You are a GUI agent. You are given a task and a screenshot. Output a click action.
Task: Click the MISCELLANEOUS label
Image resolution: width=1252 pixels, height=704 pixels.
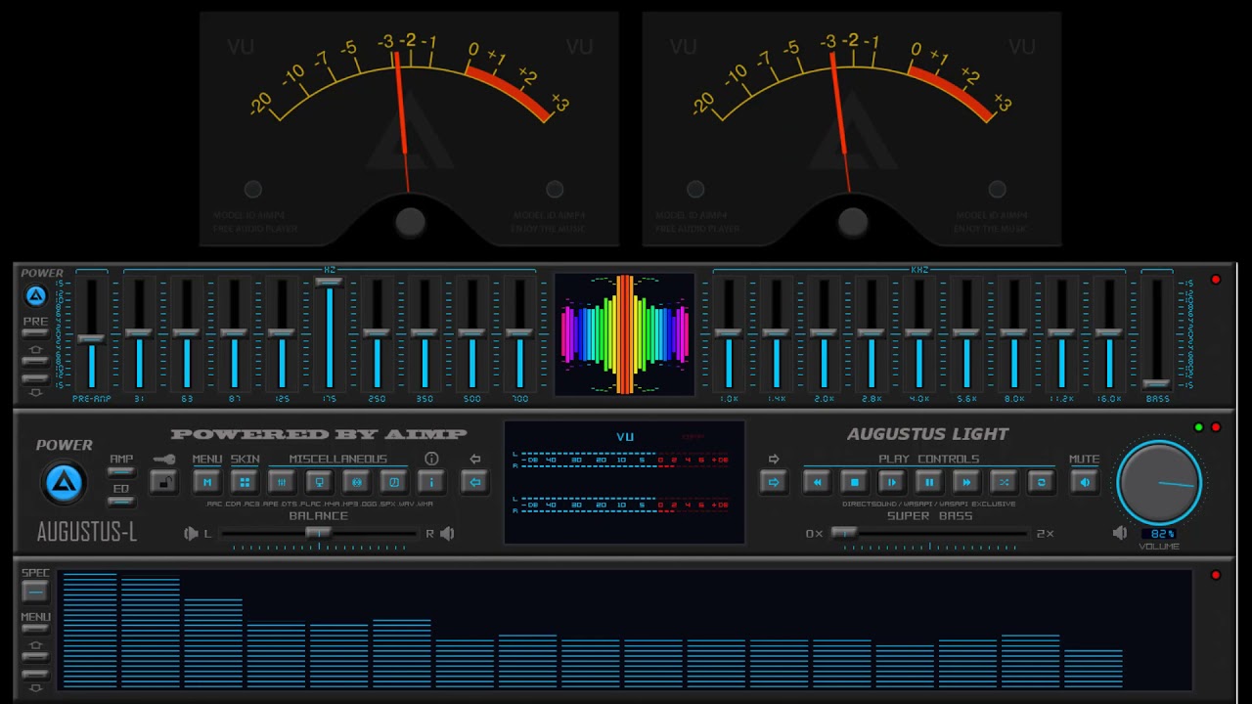(x=338, y=459)
